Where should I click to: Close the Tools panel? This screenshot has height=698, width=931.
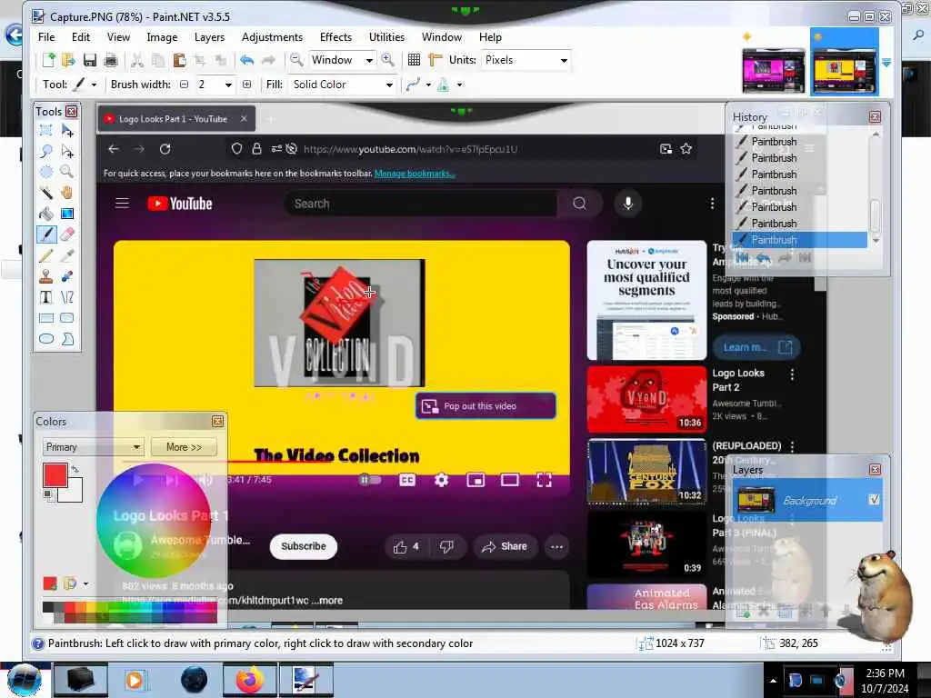(x=71, y=112)
